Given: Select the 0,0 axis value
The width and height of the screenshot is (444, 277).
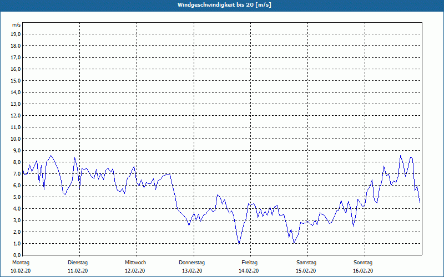Looking at the screenshot, I should tap(17, 255).
